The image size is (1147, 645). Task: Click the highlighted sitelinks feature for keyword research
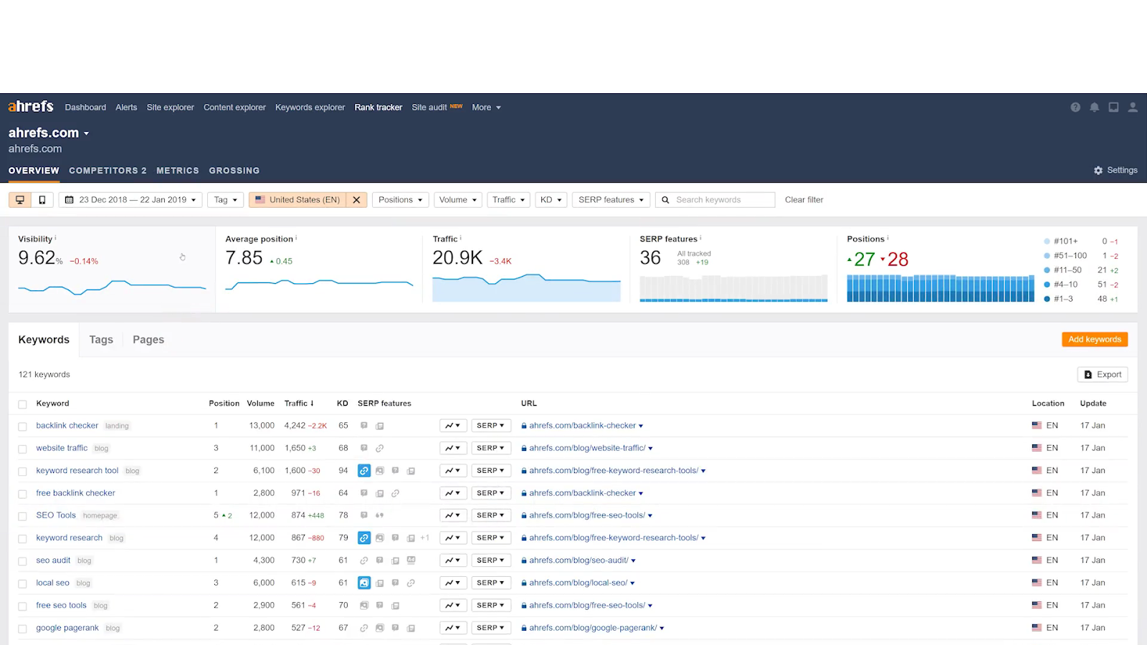click(364, 537)
